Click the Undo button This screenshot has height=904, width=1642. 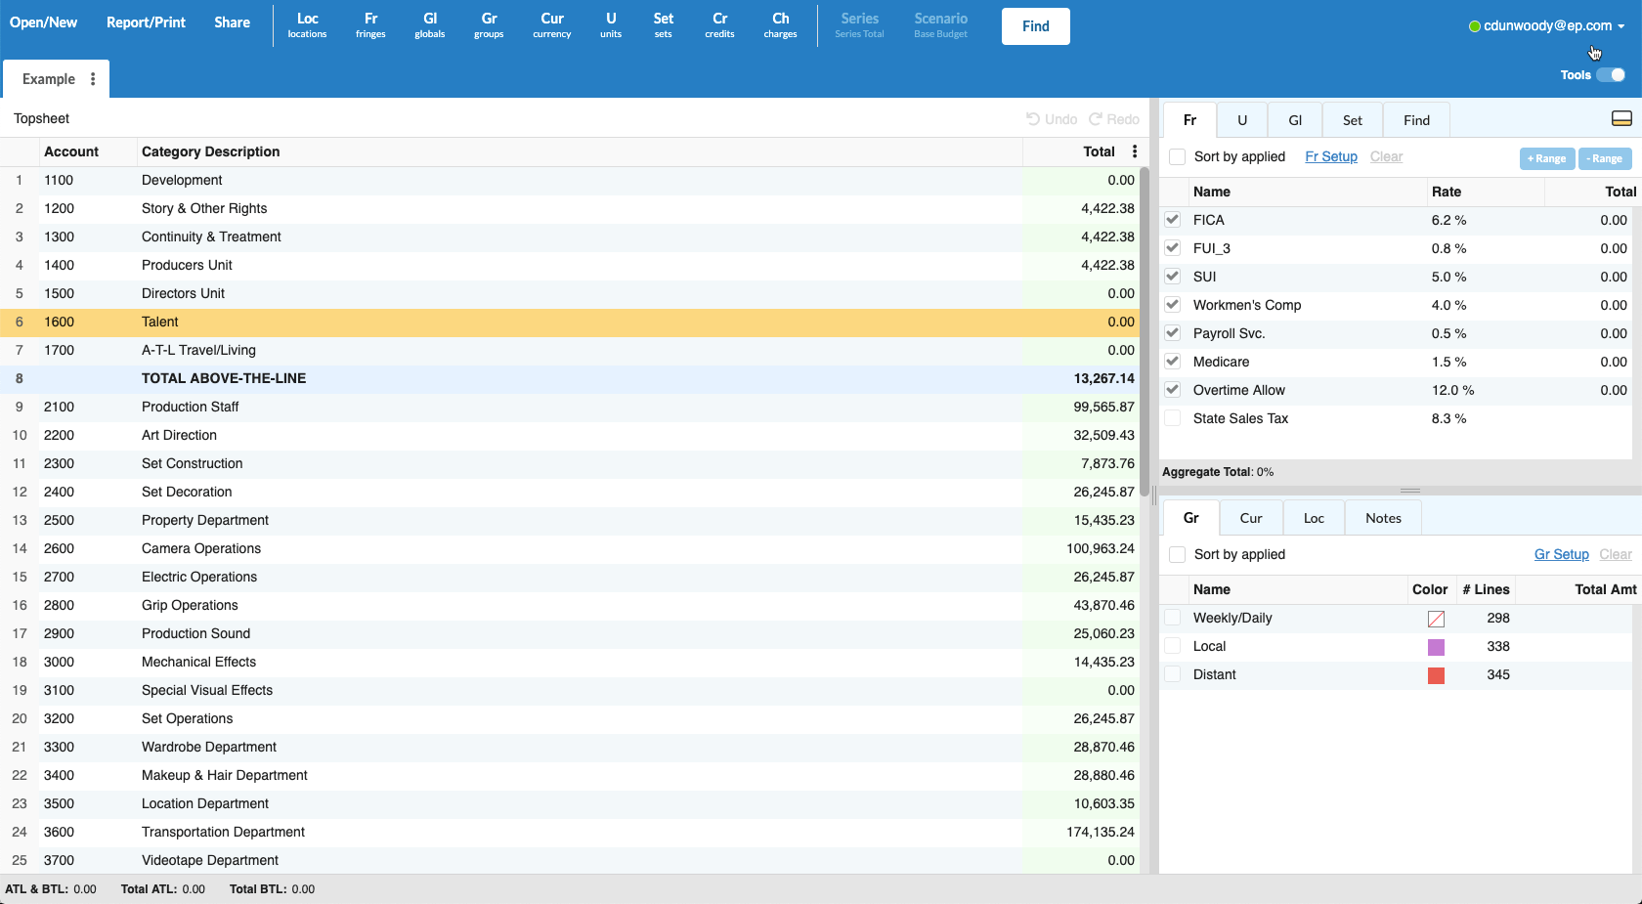pyautogui.click(x=1052, y=119)
